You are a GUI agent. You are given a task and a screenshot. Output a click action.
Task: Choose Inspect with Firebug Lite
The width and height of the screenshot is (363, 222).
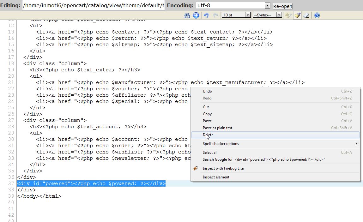[275, 168]
